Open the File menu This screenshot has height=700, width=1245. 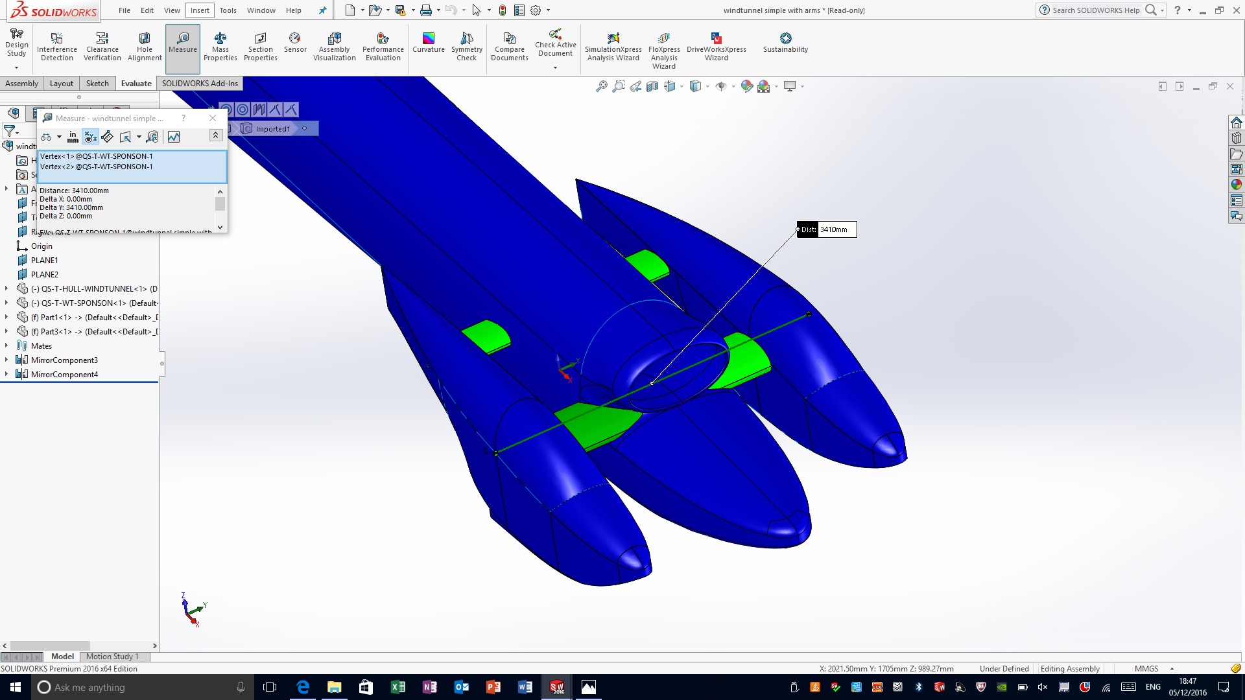[x=124, y=10]
